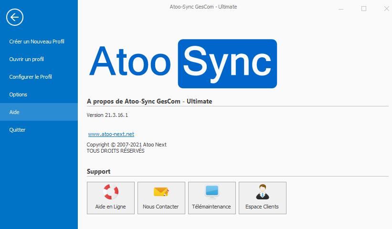Select Créer un Nouveau Profil
392x229 pixels.
click(37, 42)
